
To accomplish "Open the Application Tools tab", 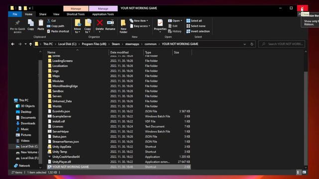I will click(x=103, y=14).
